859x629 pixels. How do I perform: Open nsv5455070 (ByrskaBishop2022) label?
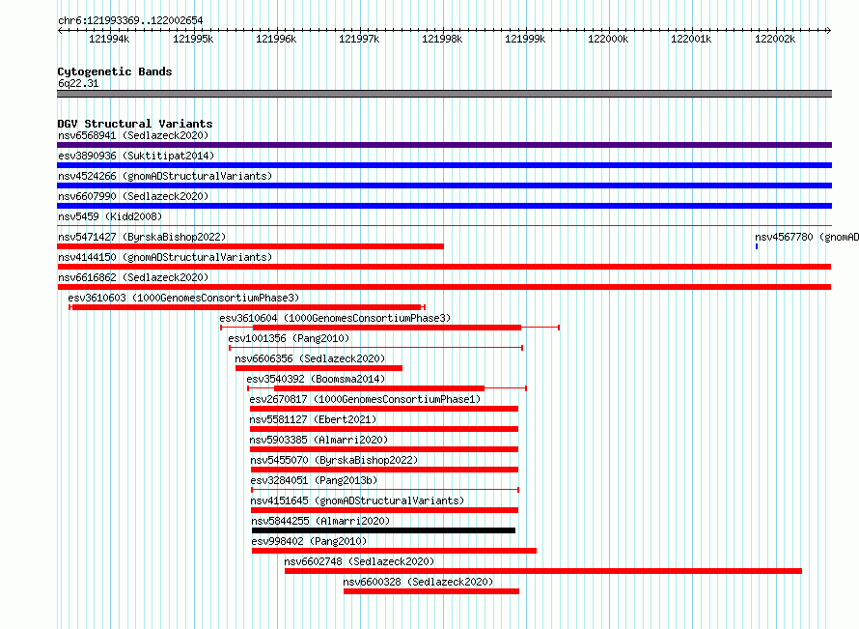point(334,460)
